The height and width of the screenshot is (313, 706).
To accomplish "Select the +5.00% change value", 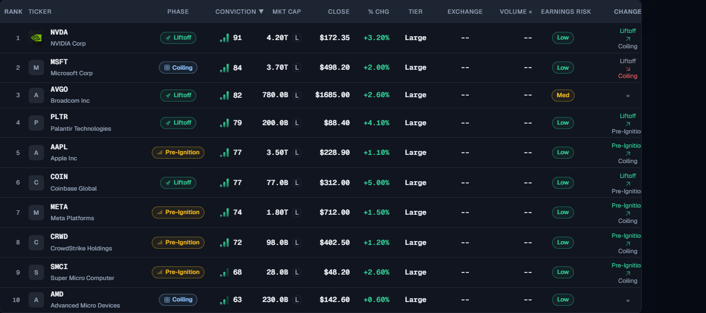I will 377,182.
